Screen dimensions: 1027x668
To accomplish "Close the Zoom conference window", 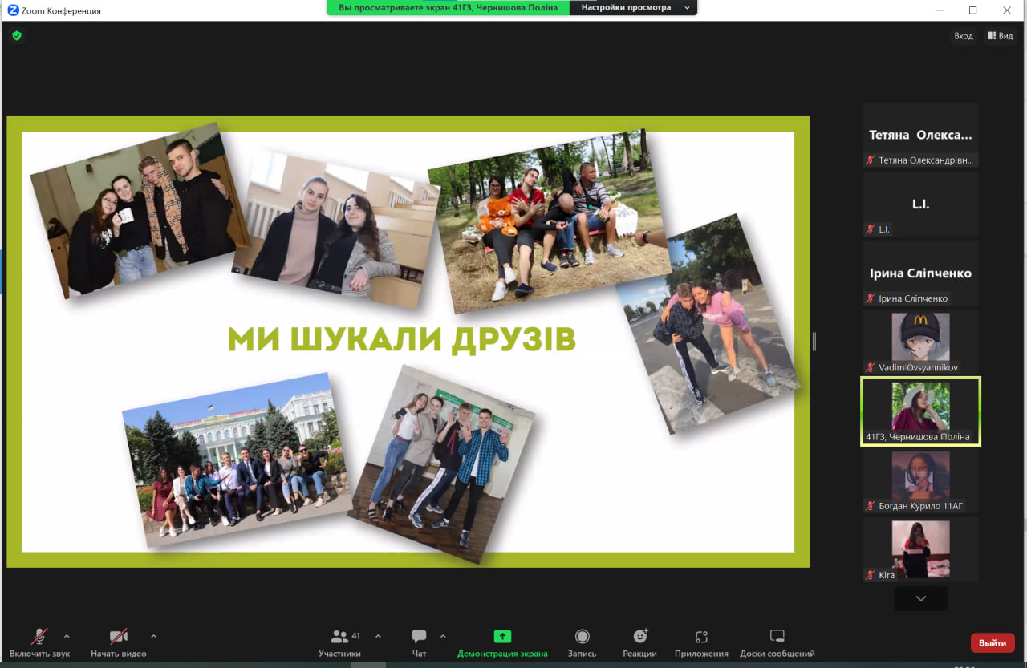I will click(x=1007, y=10).
